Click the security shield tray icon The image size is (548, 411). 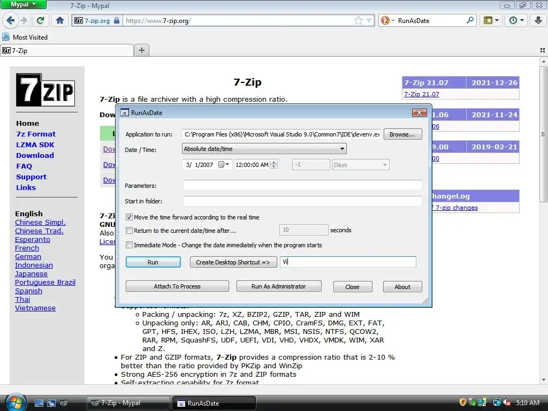point(462,402)
